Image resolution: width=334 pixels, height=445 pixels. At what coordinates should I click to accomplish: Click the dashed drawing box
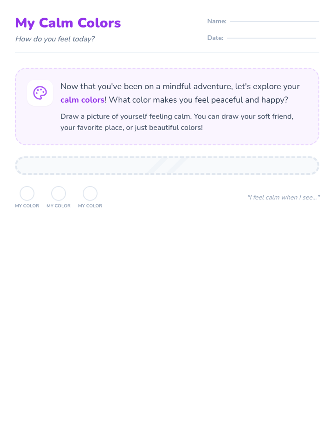pyautogui.click(x=167, y=165)
